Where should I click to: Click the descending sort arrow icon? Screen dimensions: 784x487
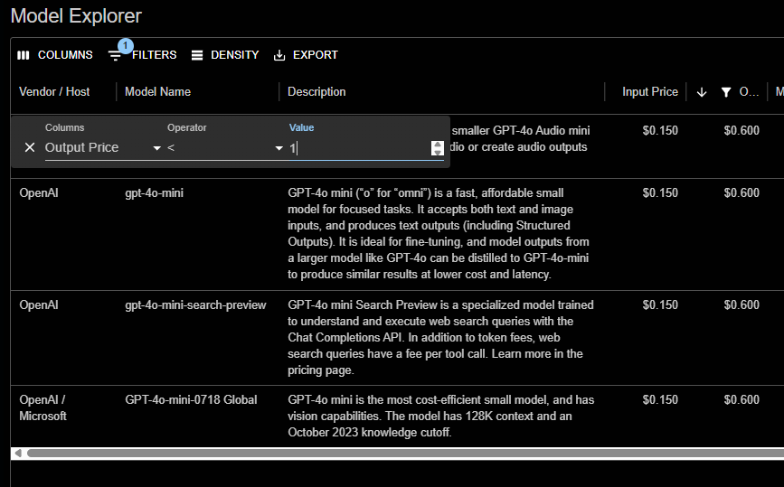(x=702, y=92)
